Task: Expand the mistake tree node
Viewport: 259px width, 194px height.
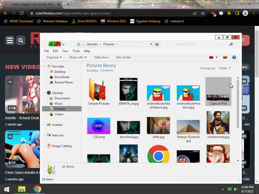Action: [x=45, y=125]
